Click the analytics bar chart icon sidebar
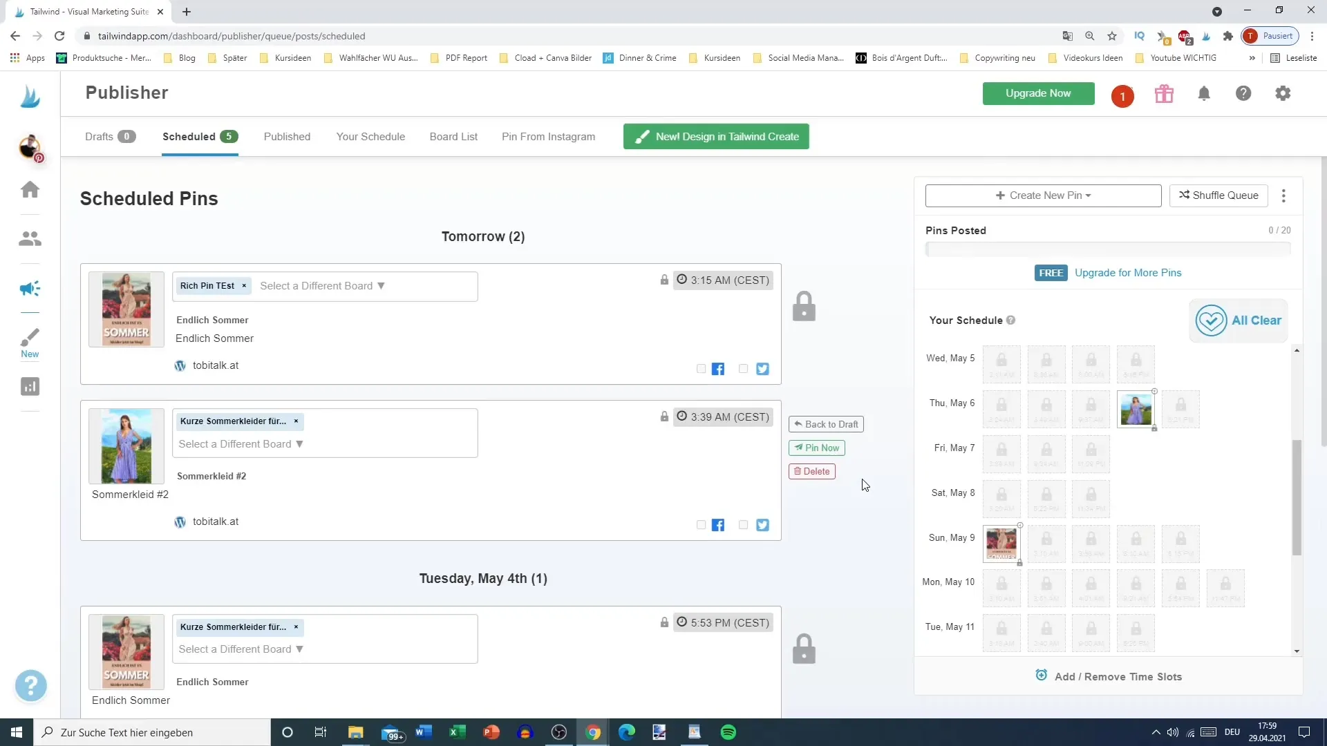Viewport: 1327px width, 746px height. coord(30,388)
